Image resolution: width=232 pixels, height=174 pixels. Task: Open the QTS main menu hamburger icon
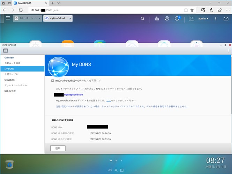tap(8, 18)
